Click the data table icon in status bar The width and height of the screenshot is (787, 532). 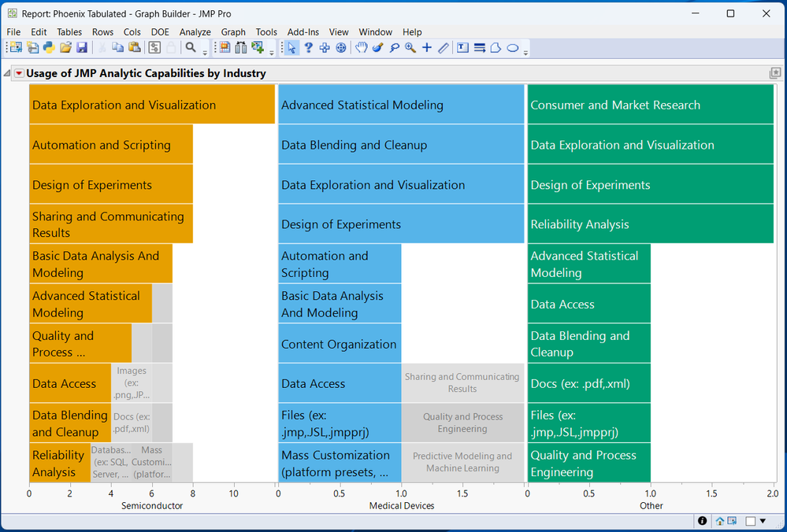732,521
